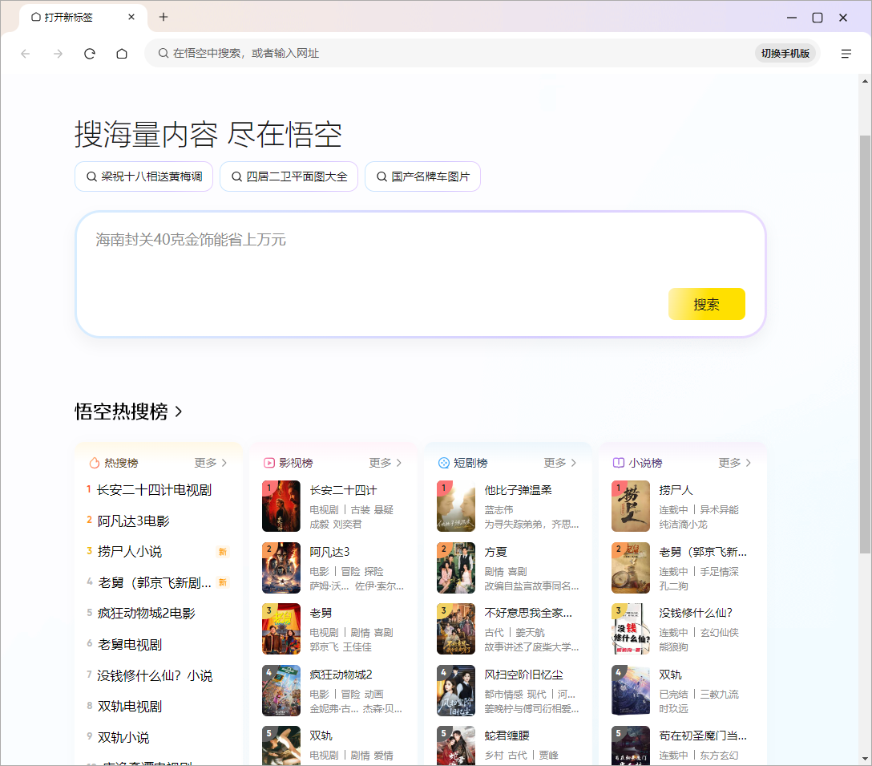
Task: Click scrollbar down arrow at bottom
Action: point(865,759)
